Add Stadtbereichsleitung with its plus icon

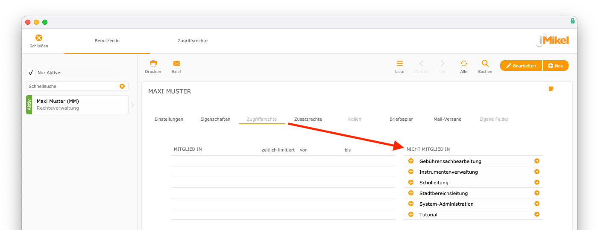click(411, 193)
